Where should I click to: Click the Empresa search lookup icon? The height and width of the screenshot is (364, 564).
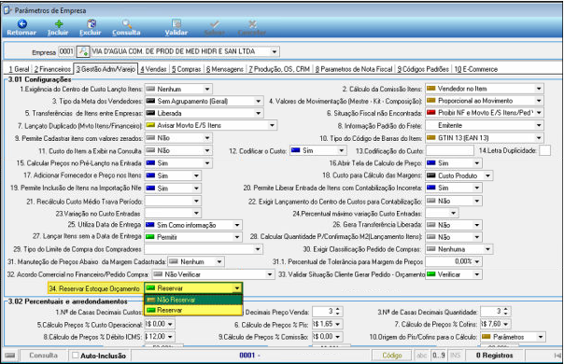coord(83,51)
